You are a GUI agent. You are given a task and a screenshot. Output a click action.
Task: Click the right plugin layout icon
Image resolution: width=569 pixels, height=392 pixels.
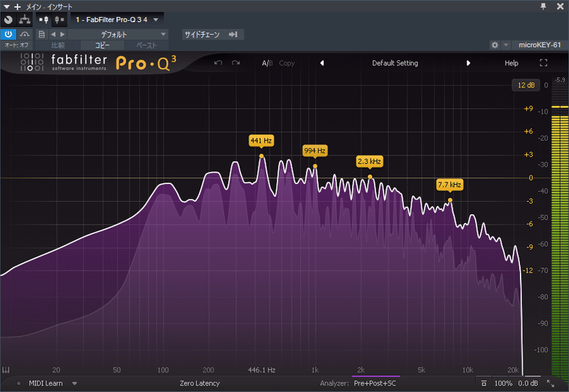[59, 20]
